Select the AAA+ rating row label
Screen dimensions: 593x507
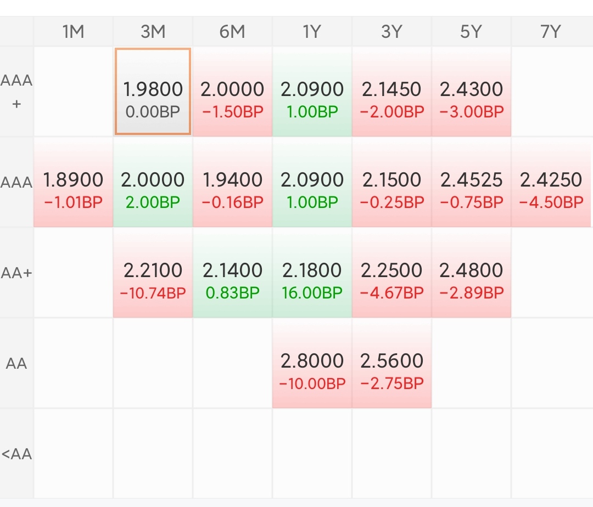click(x=16, y=91)
